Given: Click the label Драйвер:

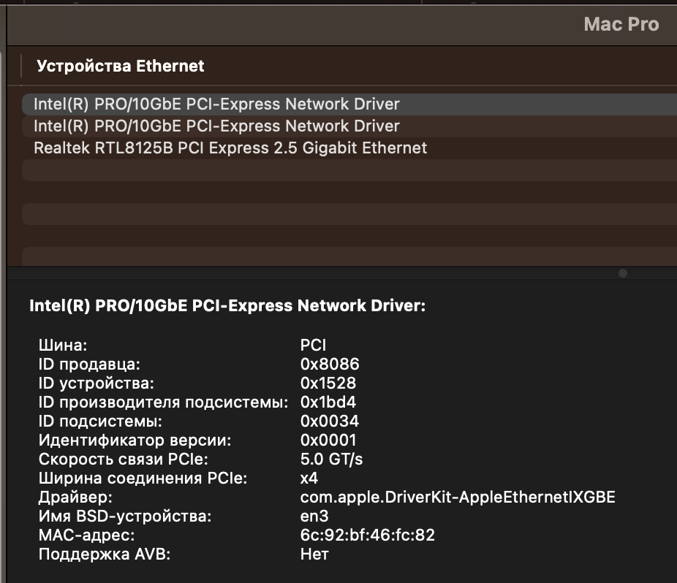Looking at the screenshot, I should point(75,497).
